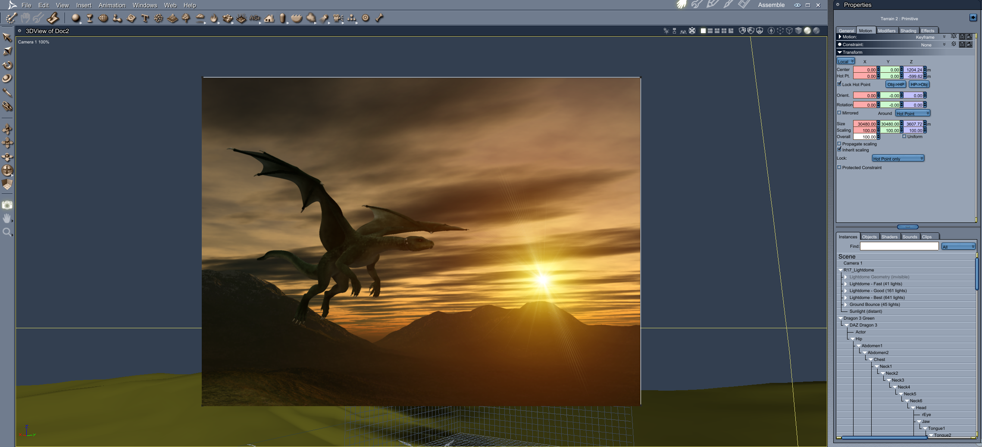Insert a spot light
982x447 pixels.
click(x=325, y=18)
